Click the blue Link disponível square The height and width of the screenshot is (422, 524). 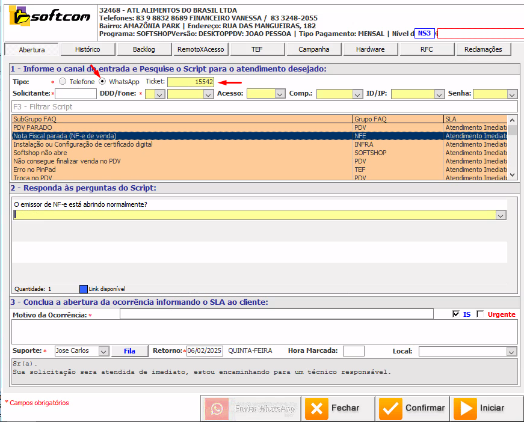[x=84, y=289]
